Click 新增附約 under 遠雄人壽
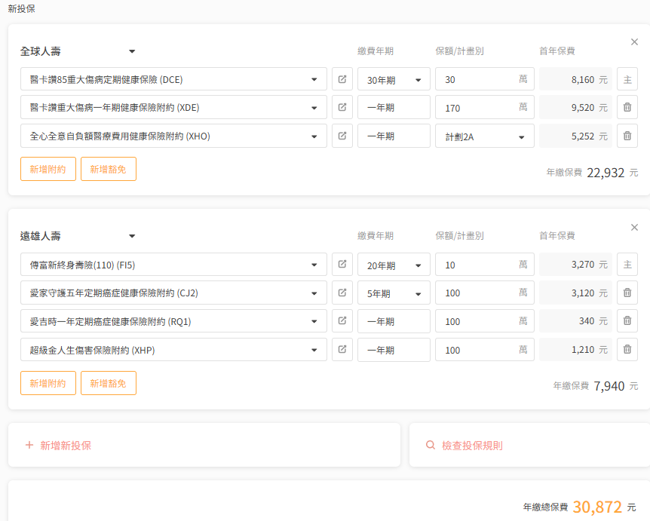Screen dimensions: 650x521 48,383
